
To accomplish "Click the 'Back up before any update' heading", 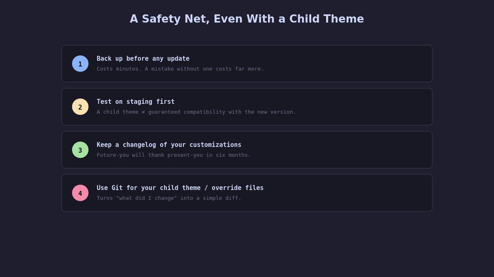I will point(143,59).
